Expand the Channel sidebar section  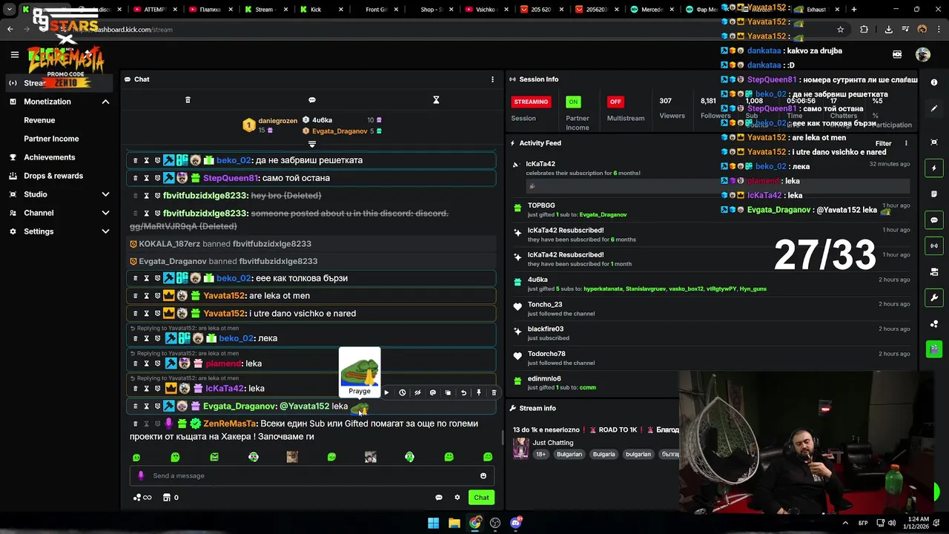coord(105,213)
